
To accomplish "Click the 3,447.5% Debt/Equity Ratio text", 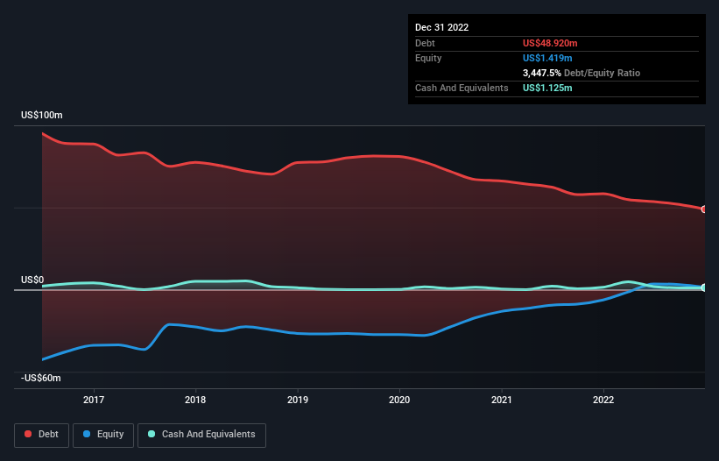I will [582, 73].
